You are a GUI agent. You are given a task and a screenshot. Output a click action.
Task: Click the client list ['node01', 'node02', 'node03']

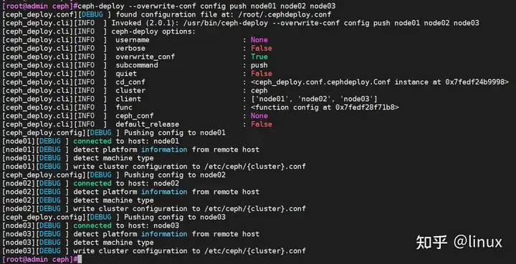coord(314,99)
